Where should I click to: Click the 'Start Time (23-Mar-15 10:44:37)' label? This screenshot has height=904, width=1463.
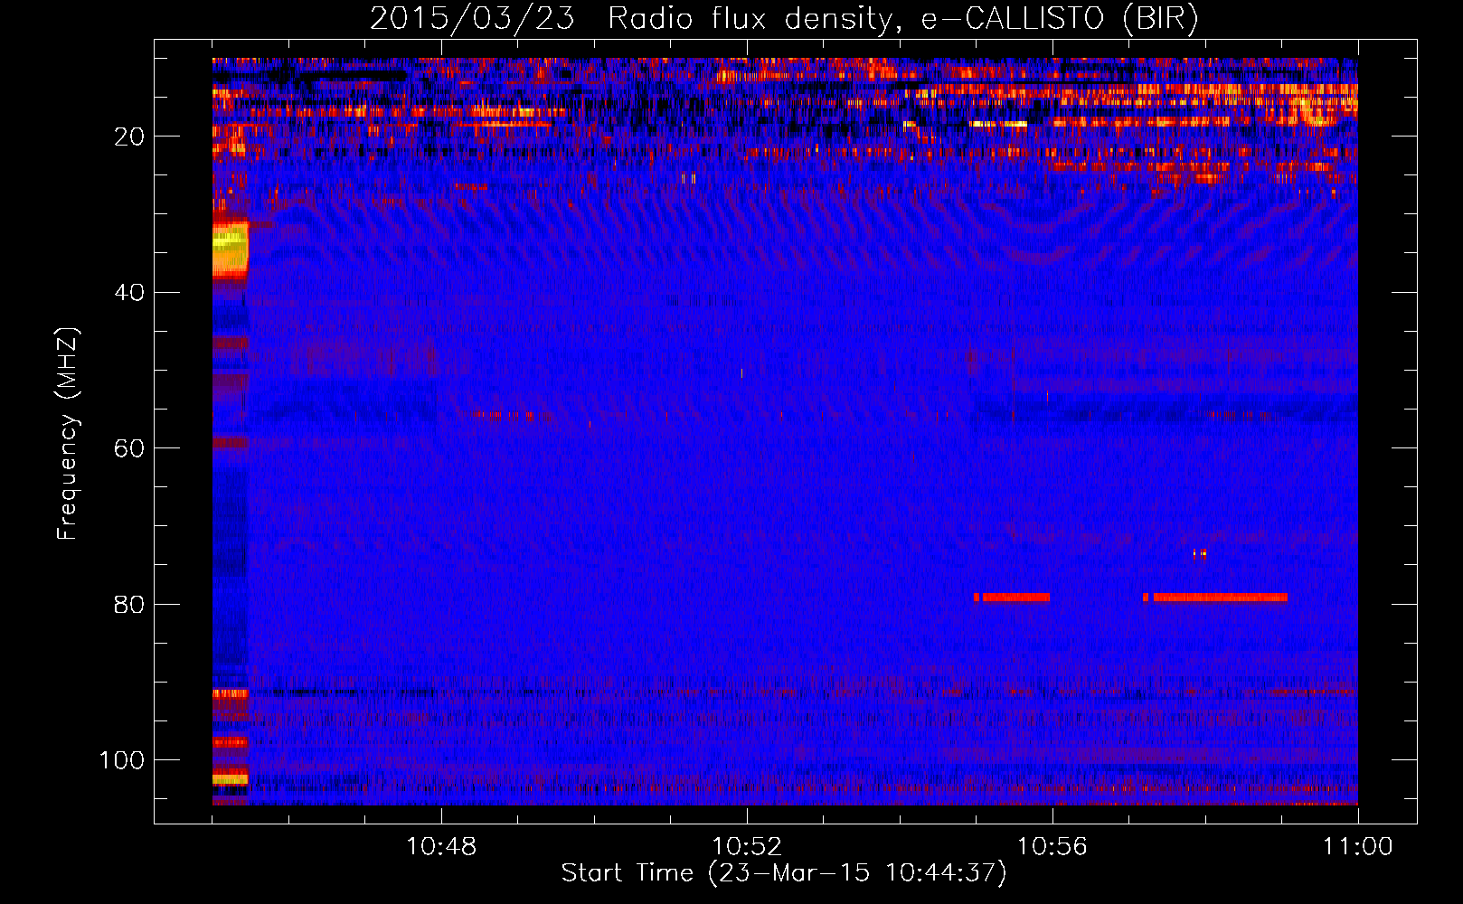point(783,873)
